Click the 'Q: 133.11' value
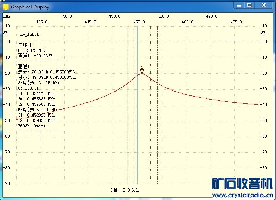276x200 pixels. click(28, 88)
